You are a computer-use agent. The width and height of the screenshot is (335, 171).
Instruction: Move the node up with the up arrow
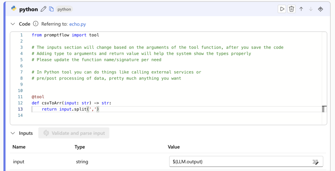[301, 9]
